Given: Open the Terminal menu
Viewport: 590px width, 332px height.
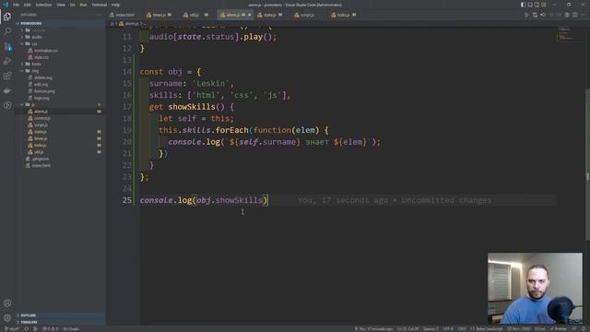Looking at the screenshot, I should coord(100,5).
